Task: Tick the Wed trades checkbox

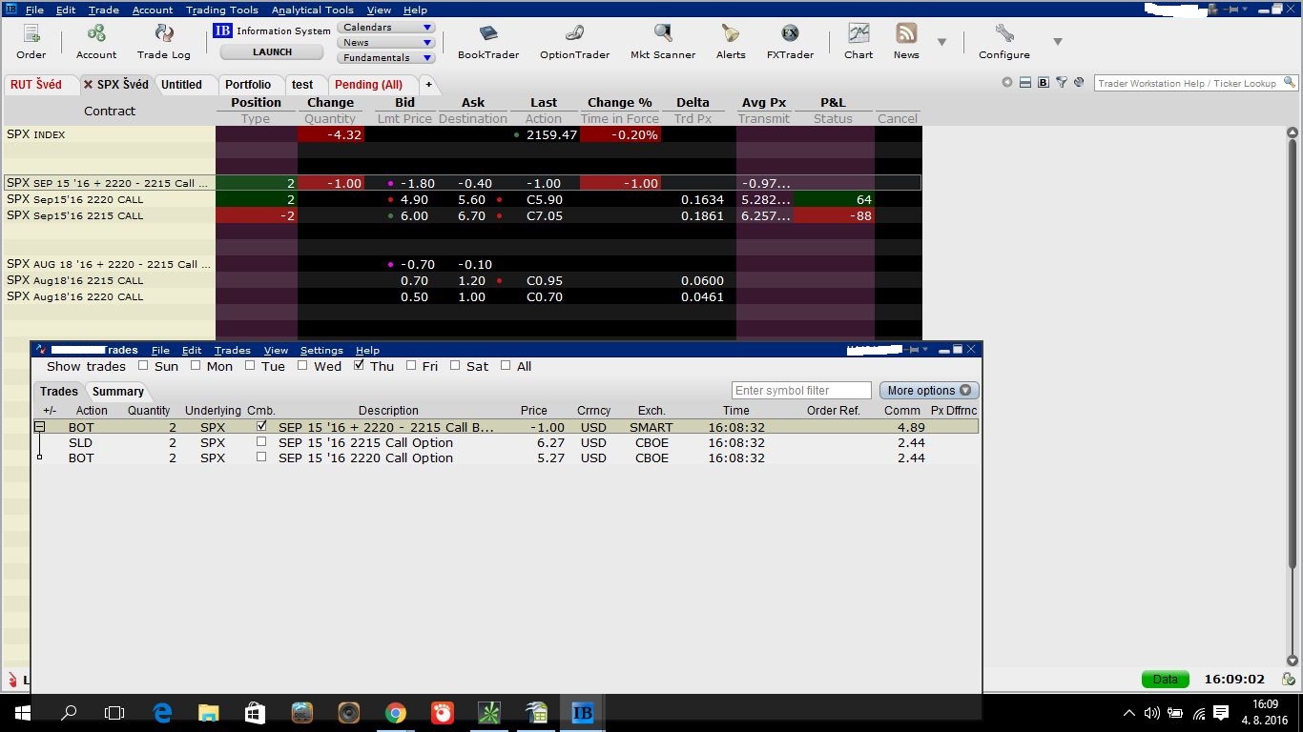Action: [302, 365]
